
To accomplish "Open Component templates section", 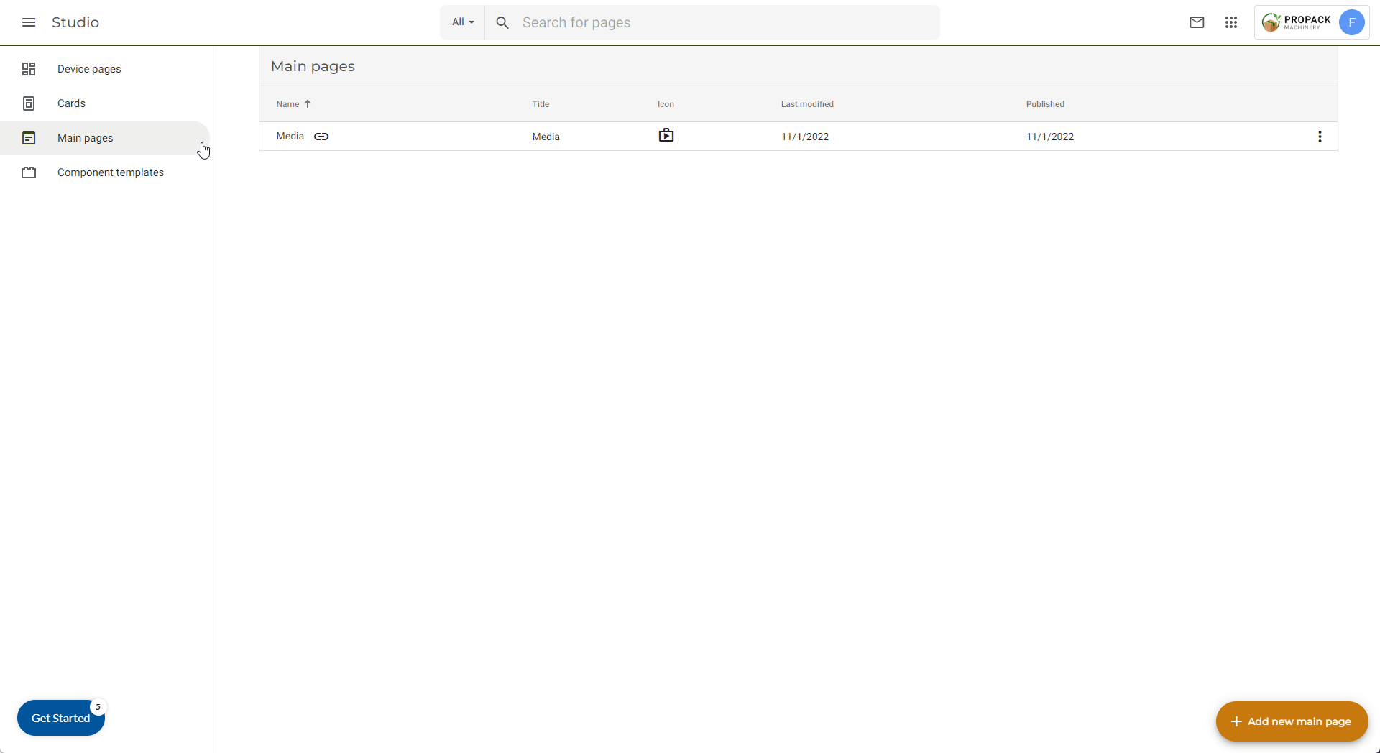I will (x=110, y=172).
